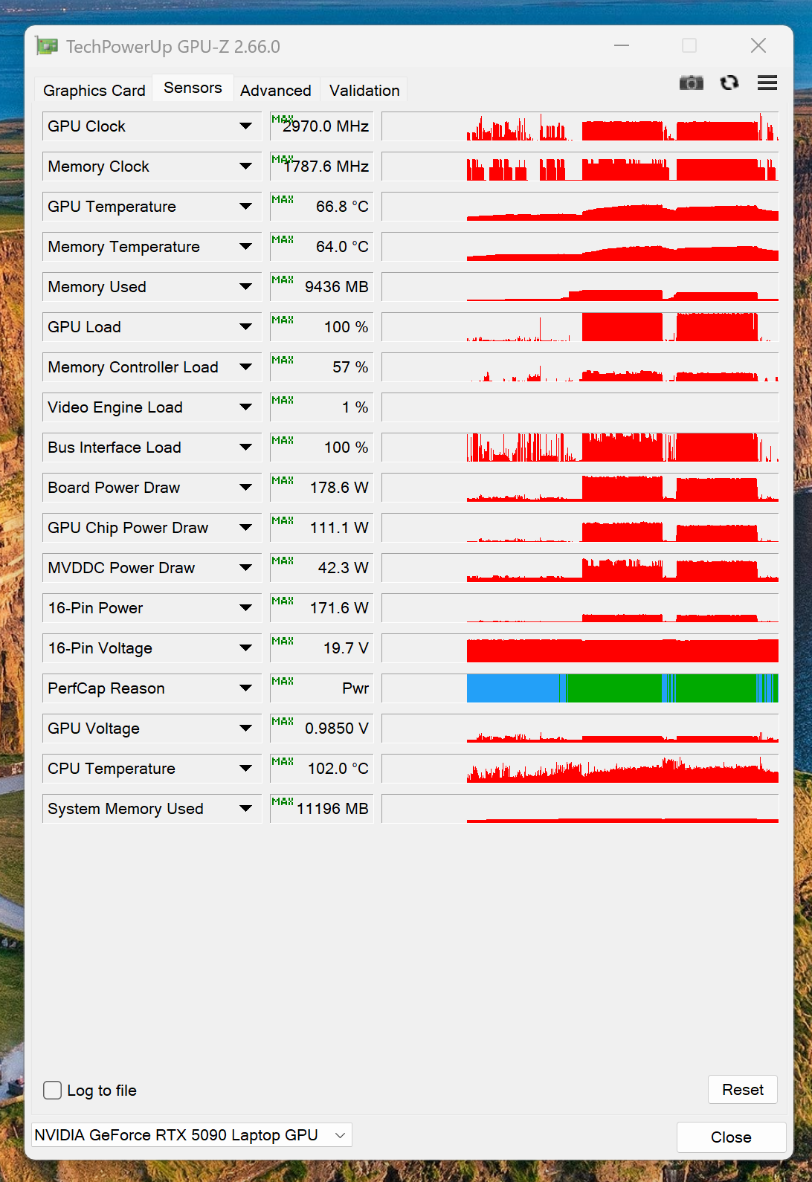The image size is (812, 1182).
Task: Click the Memory Used 9436 MB value
Action: pos(321,287)
